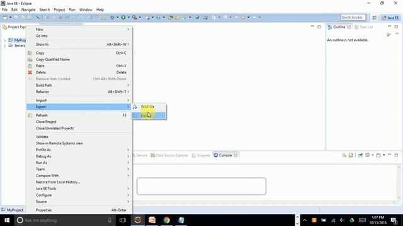This screenshot has height=226, width=403.
Task: Maximize the editor area
Action: click(319, 26)
